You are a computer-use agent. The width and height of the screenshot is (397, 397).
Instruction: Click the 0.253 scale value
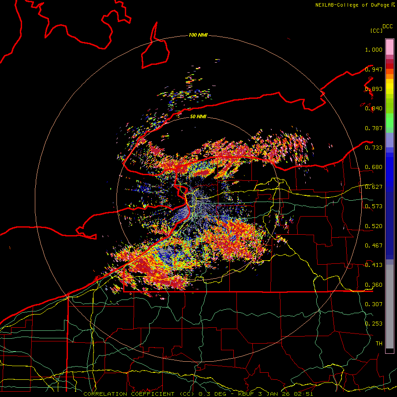tap(374, 324)
